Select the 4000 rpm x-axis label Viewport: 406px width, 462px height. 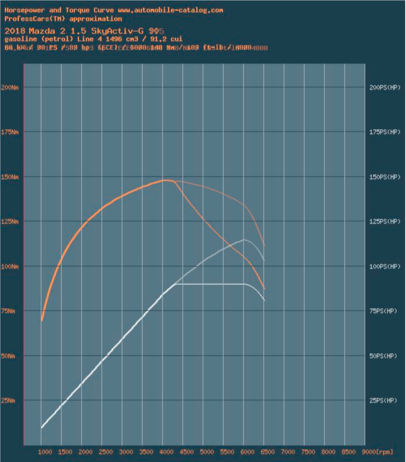pyautogui.click(x=166, y=452)
